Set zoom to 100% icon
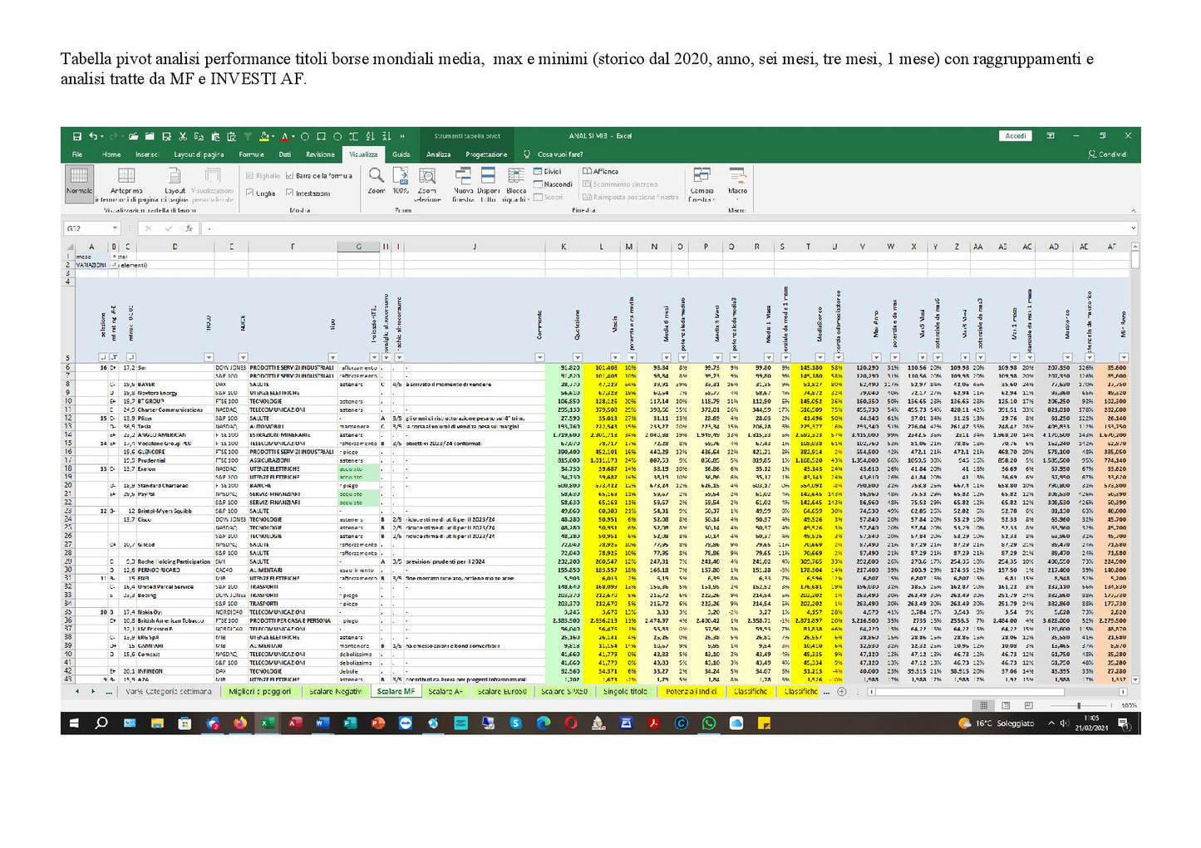Viewport: 1201px width, 848px height. (401, 179)
